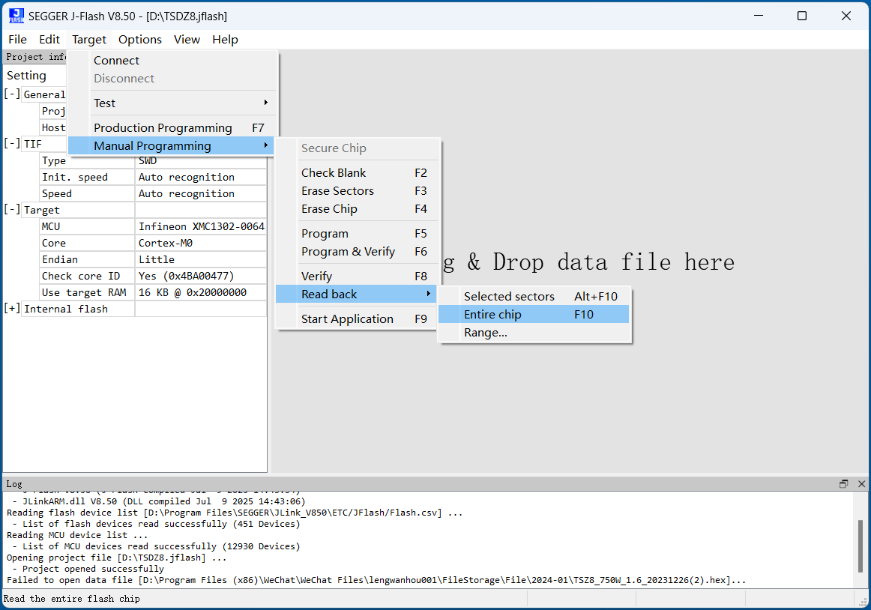The image size is (871, 610).
Task: Open the File menu
Action: click(x=17, y=40)
